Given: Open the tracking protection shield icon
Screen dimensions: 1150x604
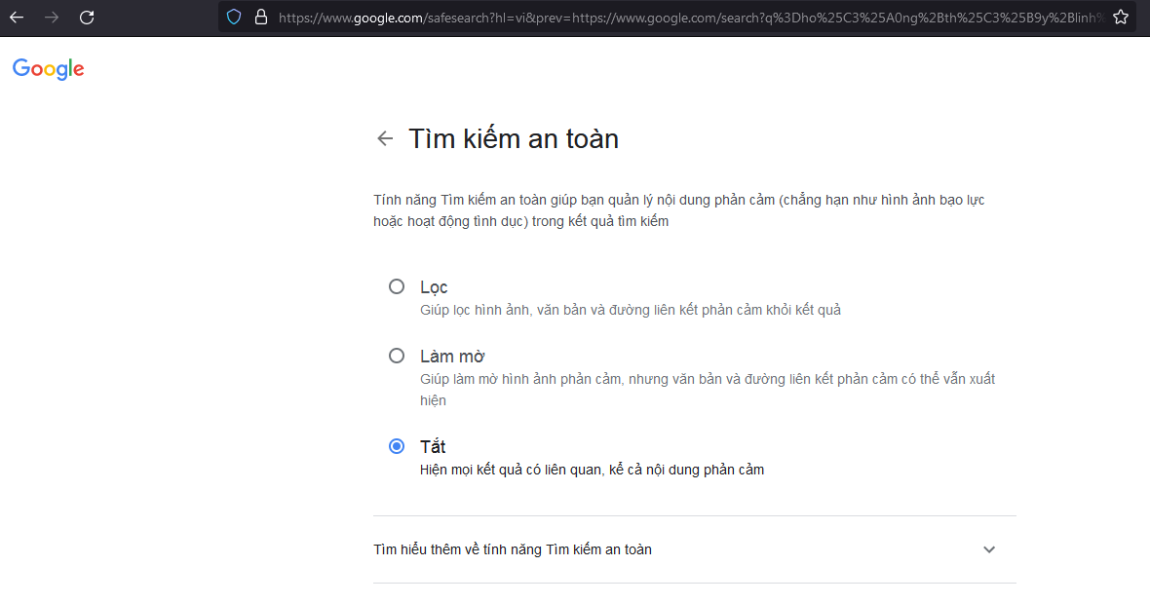Looking at the screenshot, I should (x=234, y=17).
